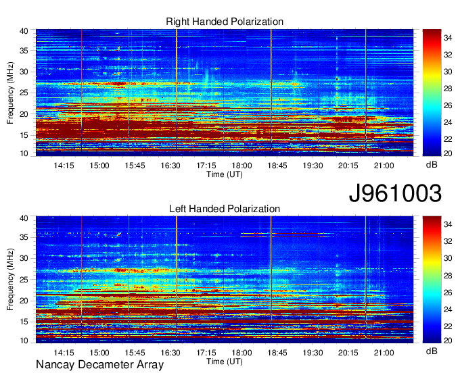460x373 pixels.
Task: Select the 40 MHz tick of the left-handed plot
Action: [x=24, y=218]
